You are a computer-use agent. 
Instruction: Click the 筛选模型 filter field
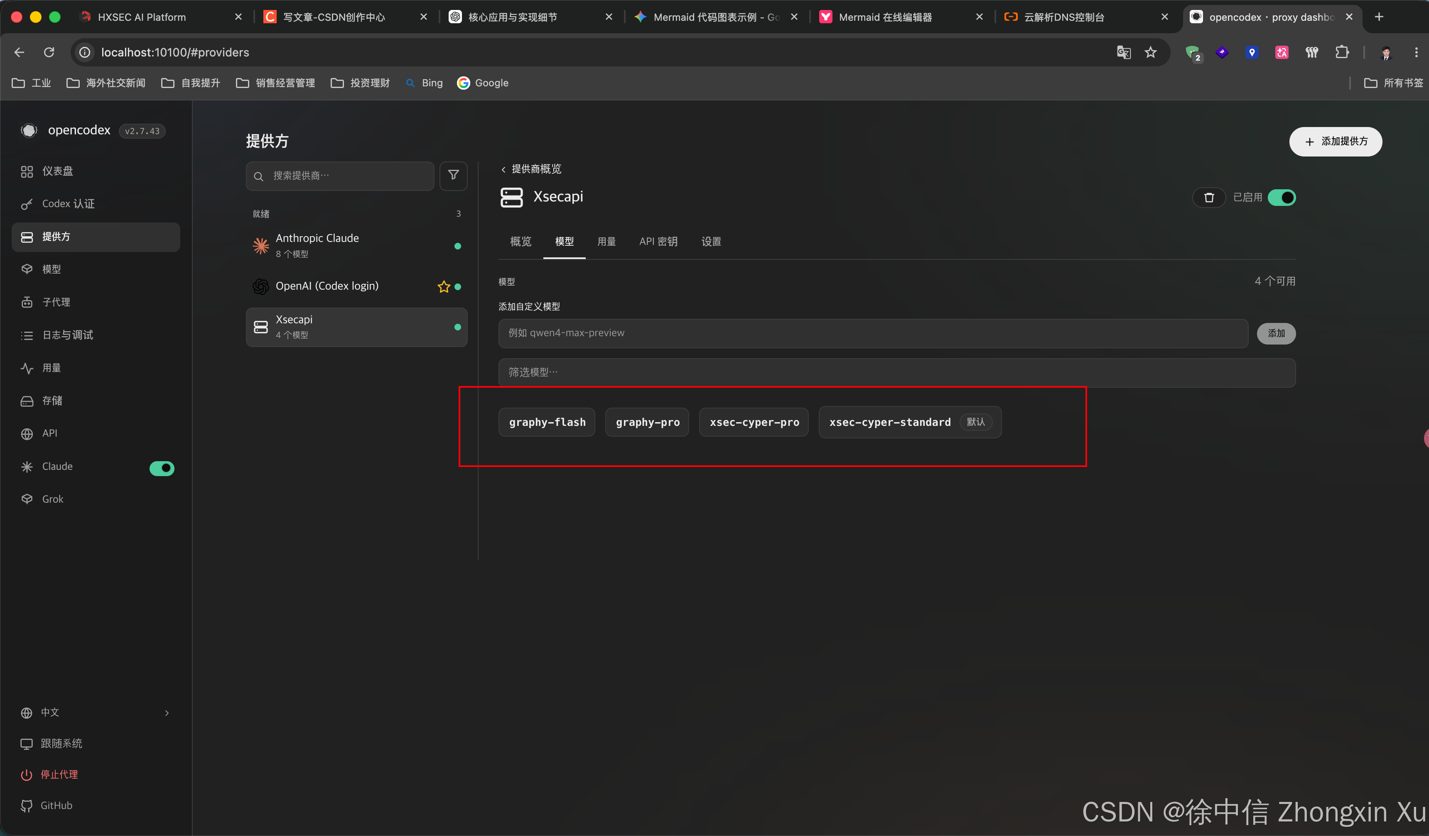pyautogui.click(x=897, y=372)
